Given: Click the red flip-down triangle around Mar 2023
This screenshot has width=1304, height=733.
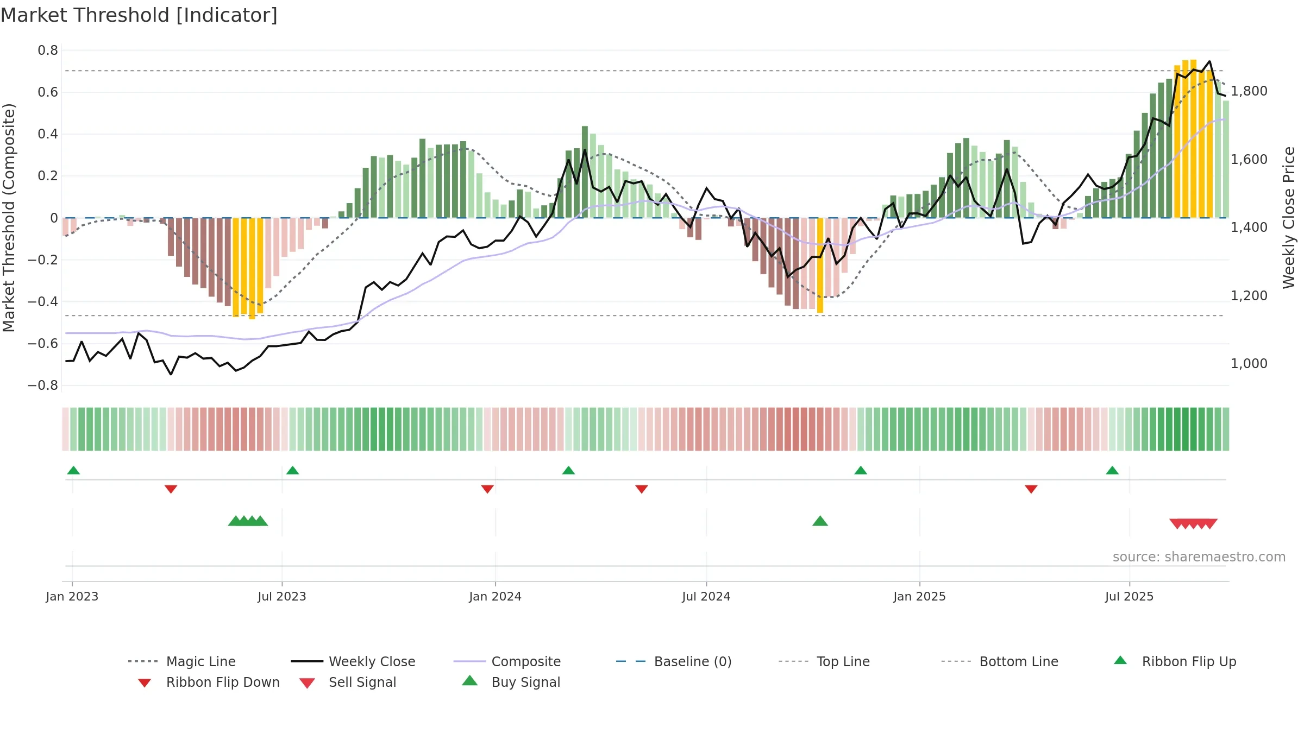Looking at the screenshot, I should point(171,489).
